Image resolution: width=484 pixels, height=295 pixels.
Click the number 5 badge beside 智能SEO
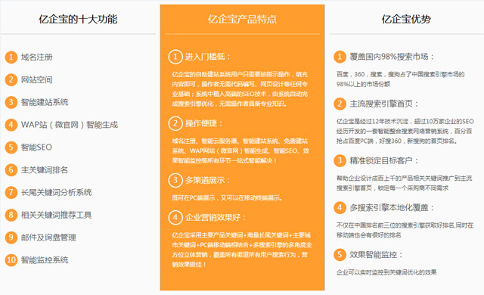click(x=11, y=147)
